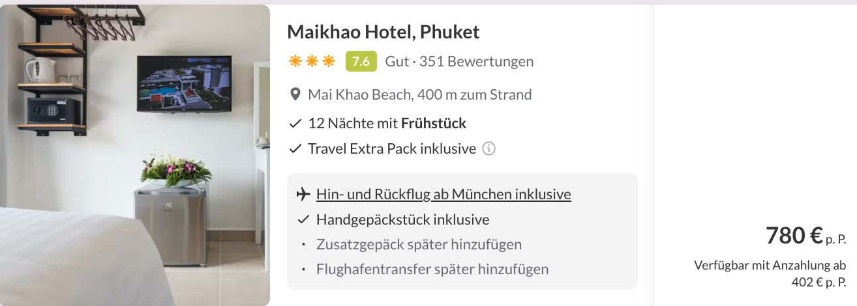The height and width of the screenshot is (306, 857).
Task: Click the hotel room photo thumbnail
Action: click(x=135, y=155)
